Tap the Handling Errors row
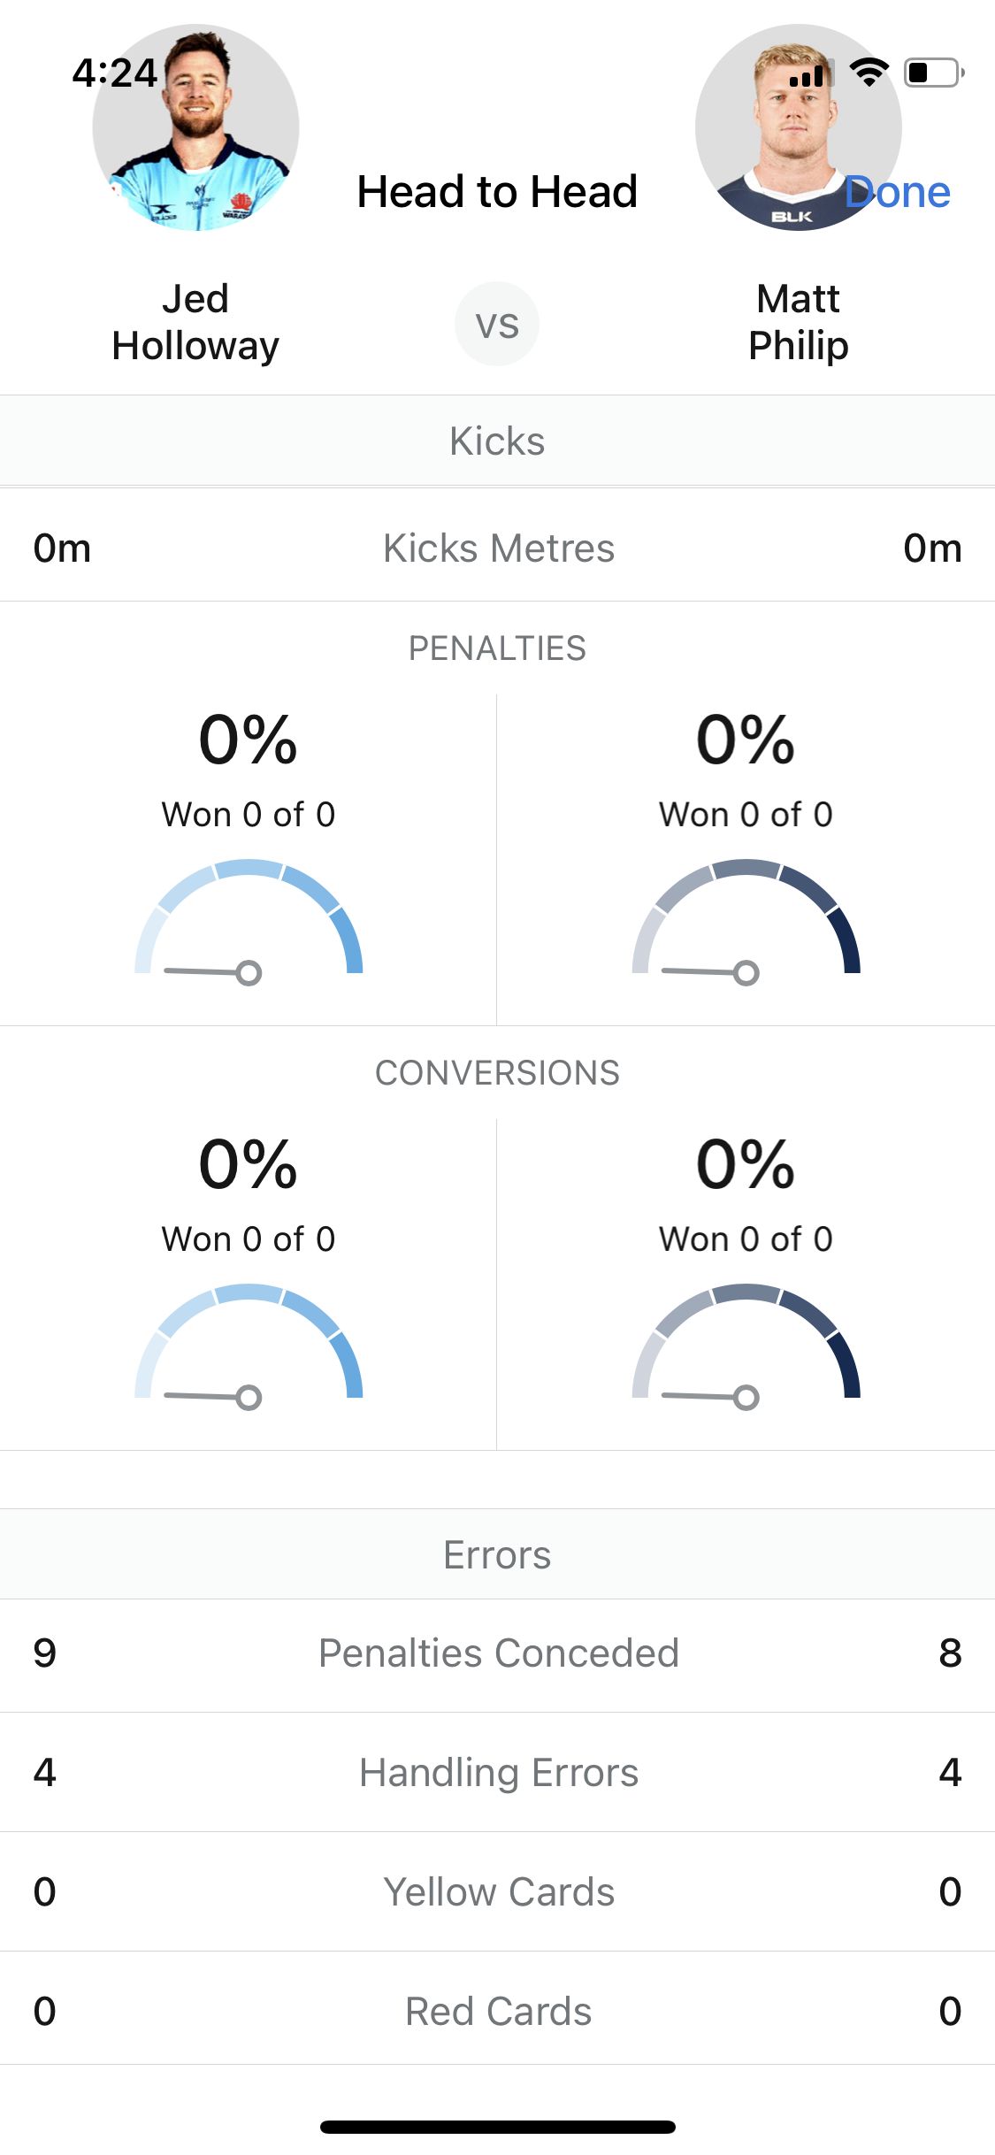This screenshot has height=2155, width=995. click(x=497, y=1772)
